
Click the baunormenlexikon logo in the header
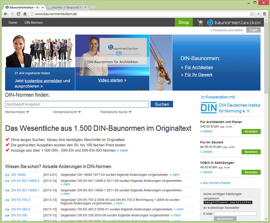pyautogui.click(x=234, y=22)
